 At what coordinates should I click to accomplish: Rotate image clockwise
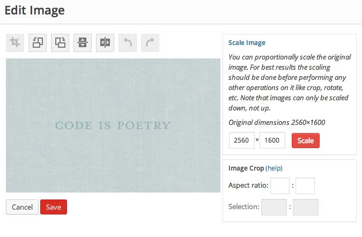click(x=60, y=43)
